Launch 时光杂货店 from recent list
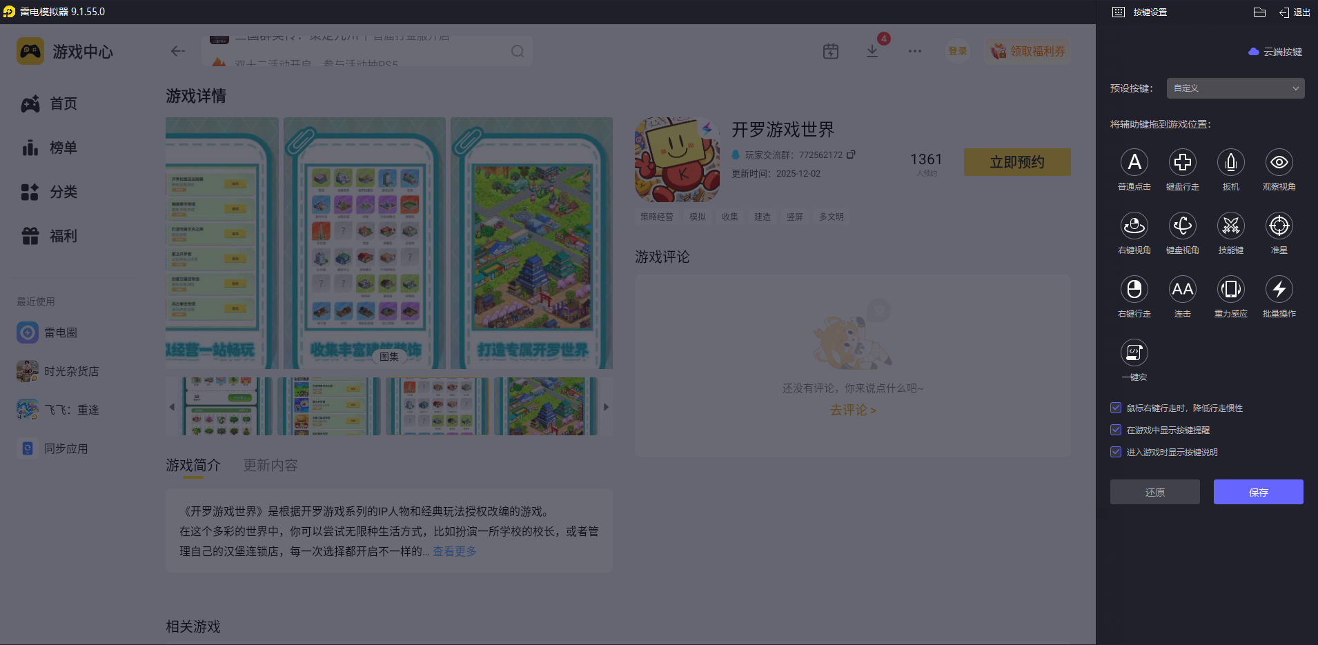This screenshot has height=645, width=1318. [58, 371]
